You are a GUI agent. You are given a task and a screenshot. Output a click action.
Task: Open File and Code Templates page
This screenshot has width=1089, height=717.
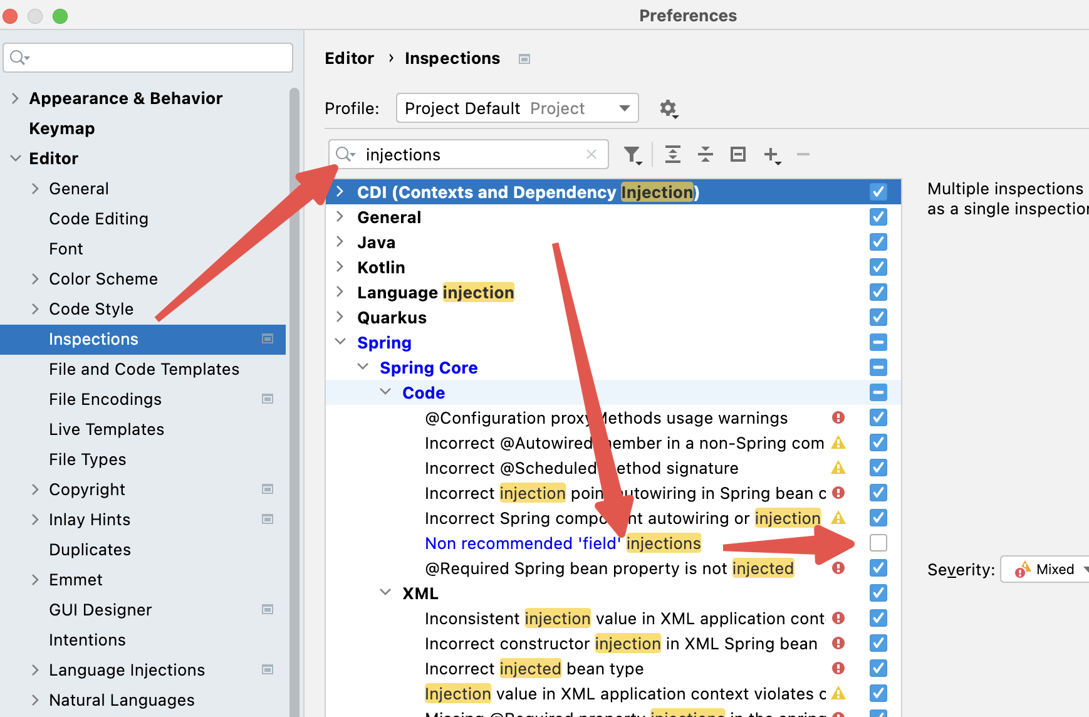(144, 369)
